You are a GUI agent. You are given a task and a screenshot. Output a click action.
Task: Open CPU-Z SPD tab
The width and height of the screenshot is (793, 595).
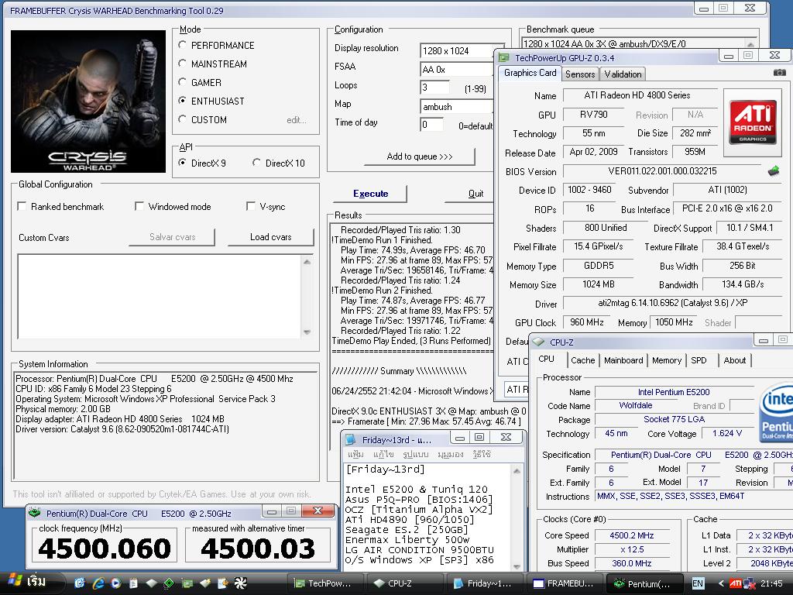tap(699, 360)
